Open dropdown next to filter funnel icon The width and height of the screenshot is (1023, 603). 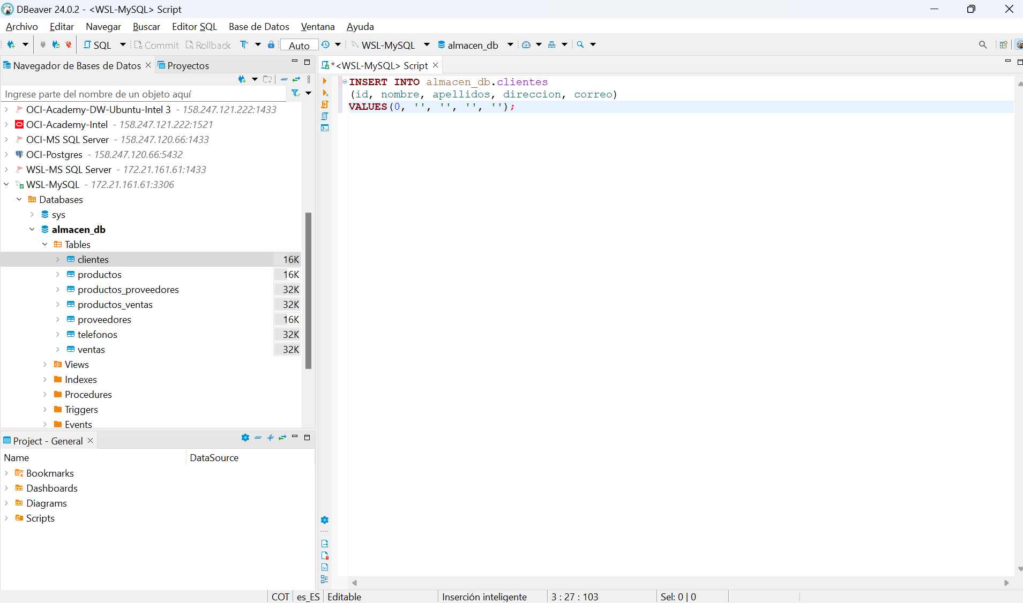(x=308, y=93)
